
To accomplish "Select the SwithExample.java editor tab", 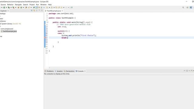I will pyautogui.click(x=54, y=11).
